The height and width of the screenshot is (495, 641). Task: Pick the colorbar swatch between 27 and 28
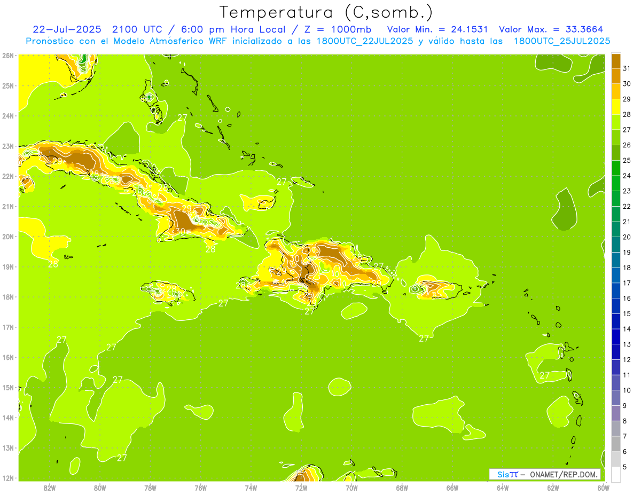(x=616, y=122)
